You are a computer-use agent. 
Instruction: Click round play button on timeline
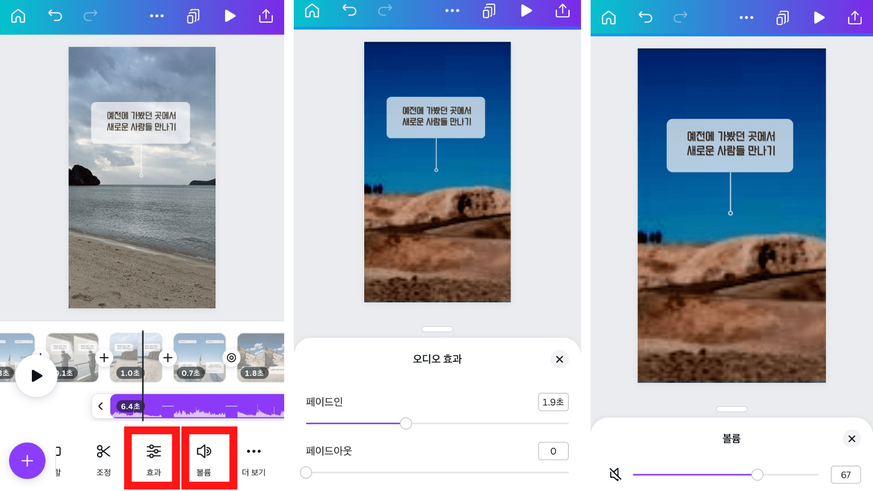36,376
